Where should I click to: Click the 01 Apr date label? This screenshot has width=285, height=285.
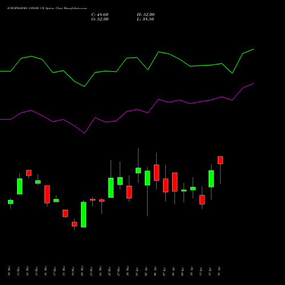pyautogui.click(x=137, y=271)
